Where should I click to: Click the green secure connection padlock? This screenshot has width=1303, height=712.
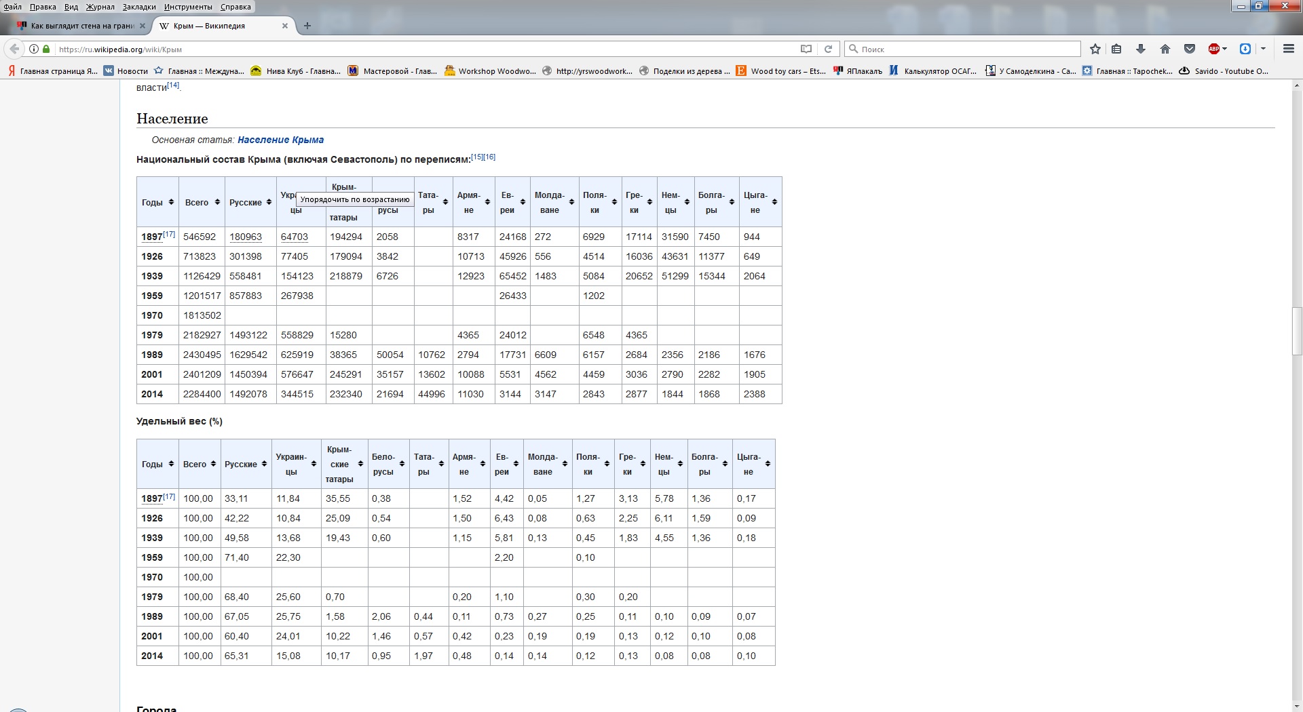pos(46,49)
